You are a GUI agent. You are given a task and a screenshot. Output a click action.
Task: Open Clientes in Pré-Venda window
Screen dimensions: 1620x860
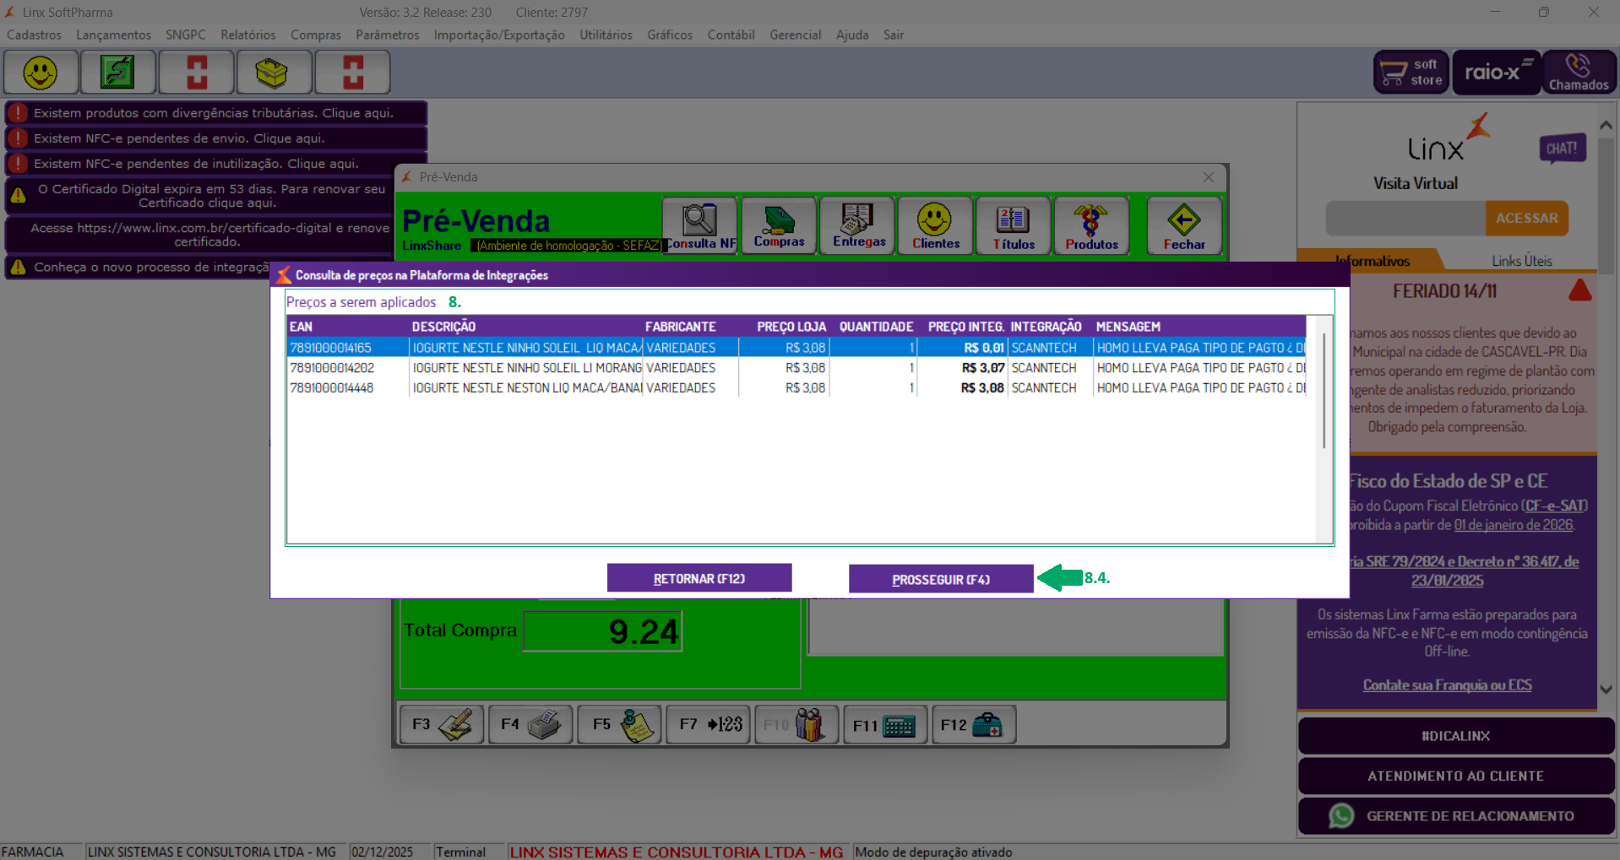click(x=936, y=225)
